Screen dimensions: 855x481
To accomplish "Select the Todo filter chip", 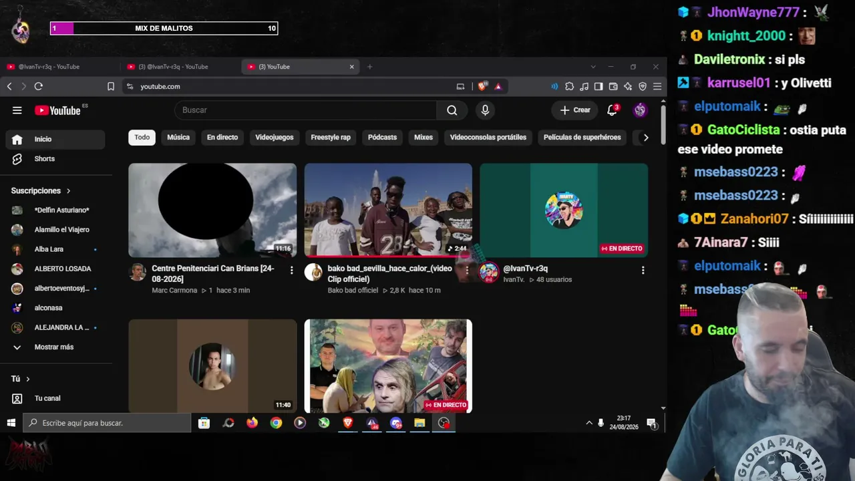I will pyautogui.click(x=142, y=138).
